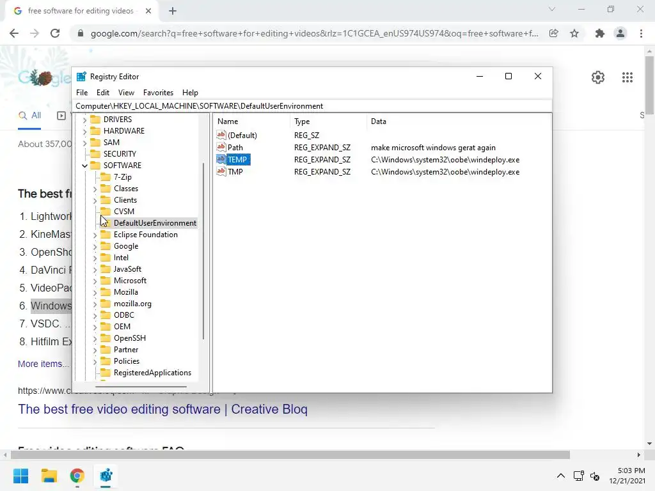This screenshot has width=655, height=491.
Task: Collapse the SOFTWARE registry key
Action: point(85,166)
